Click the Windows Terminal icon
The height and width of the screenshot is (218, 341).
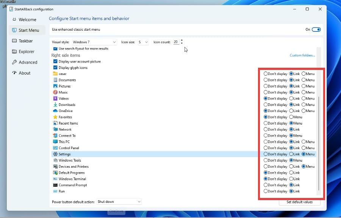[x=55, y=179]
